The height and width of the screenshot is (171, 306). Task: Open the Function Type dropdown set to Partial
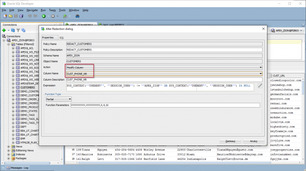(70, 99)
